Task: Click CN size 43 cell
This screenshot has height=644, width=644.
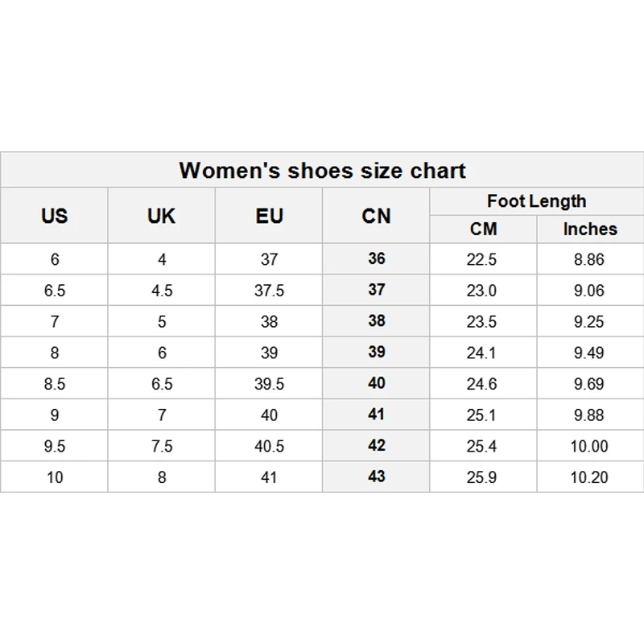Action: coord(376,477)
